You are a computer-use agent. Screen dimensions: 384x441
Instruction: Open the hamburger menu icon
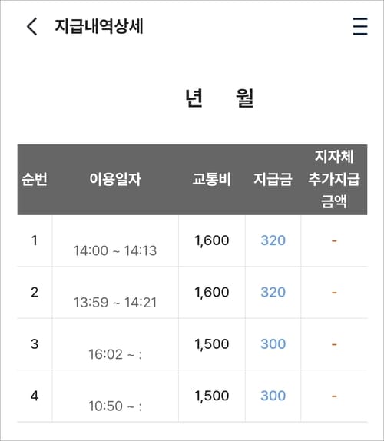360,26
